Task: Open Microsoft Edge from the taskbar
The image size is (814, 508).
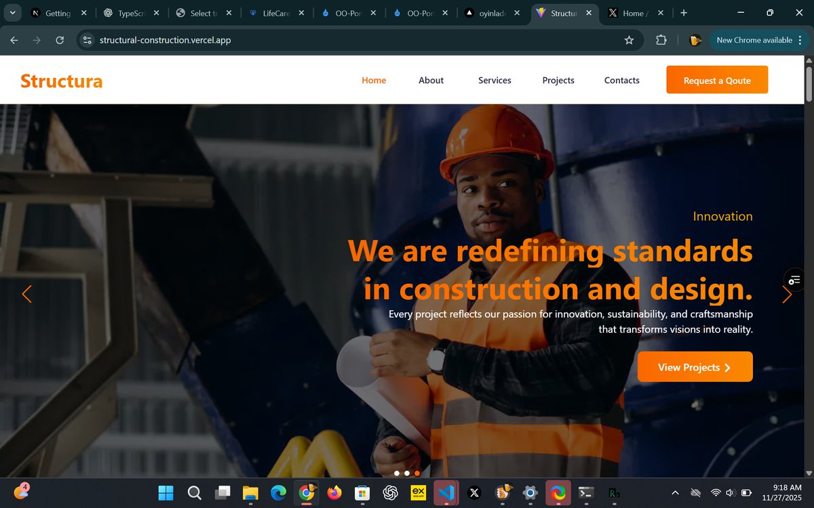Action: coord(278,492)
